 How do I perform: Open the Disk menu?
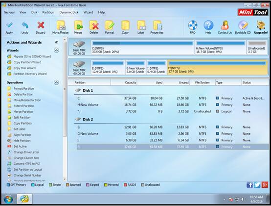(x=34, y=12)
